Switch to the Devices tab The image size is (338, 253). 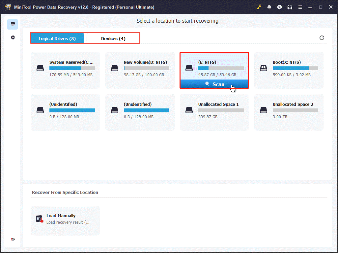(x=113, y=38)
